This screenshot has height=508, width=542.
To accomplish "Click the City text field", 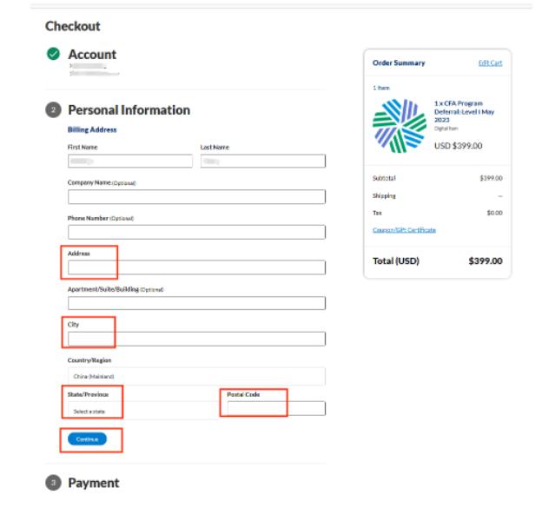I will (x=196, y=339).
